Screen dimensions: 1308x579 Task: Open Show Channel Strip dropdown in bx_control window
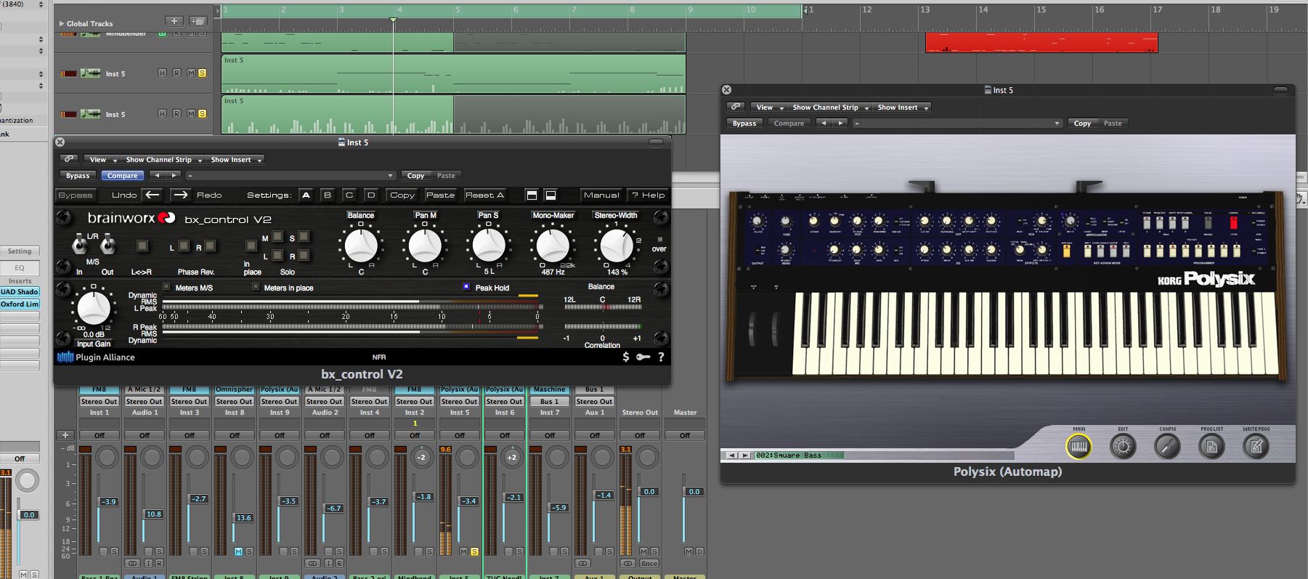[163, 159]
